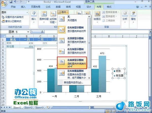Open 其他图例选项(M)...

[73, 82]
